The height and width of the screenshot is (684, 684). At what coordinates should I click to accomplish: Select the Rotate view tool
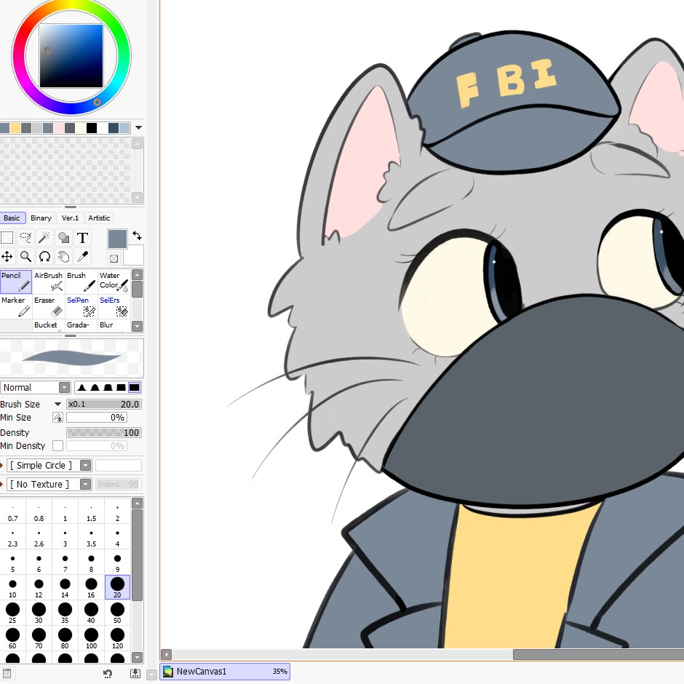[x=44, y=256]
